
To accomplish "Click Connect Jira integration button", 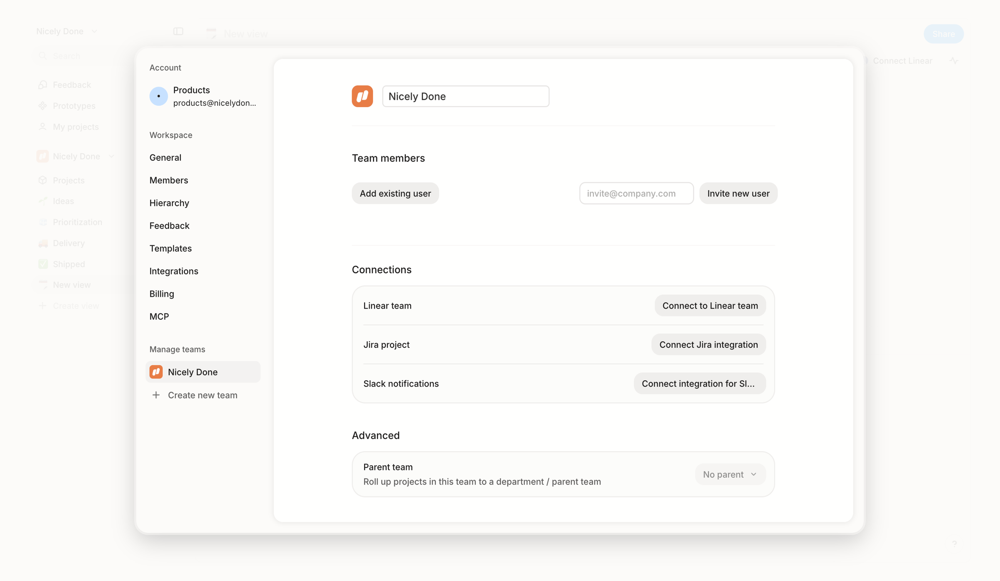I will point(708,344).
